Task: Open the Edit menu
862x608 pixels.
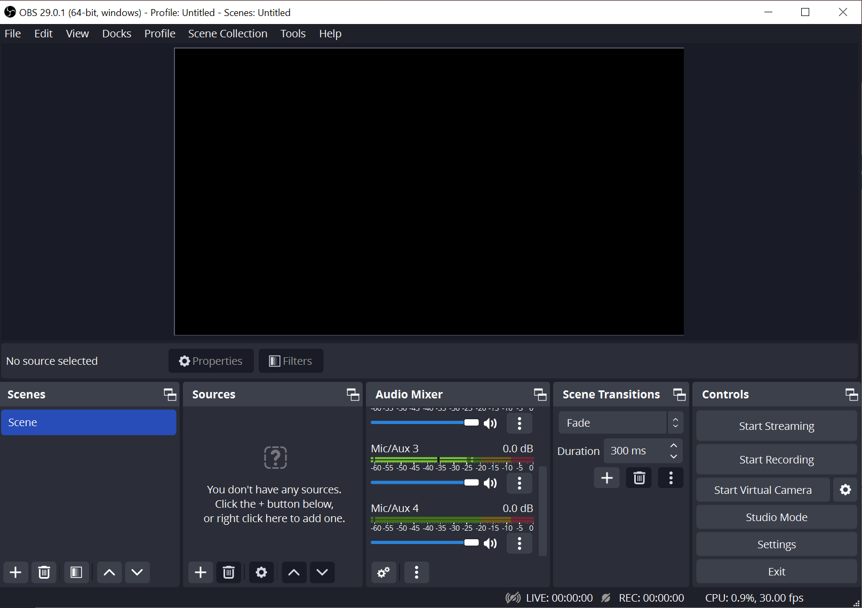Action: [x=43, y=34]
